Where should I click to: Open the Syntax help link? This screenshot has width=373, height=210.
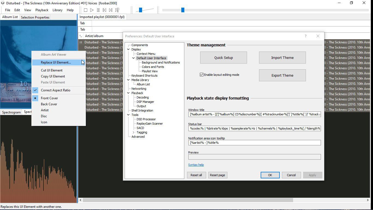tap(196, 165)
